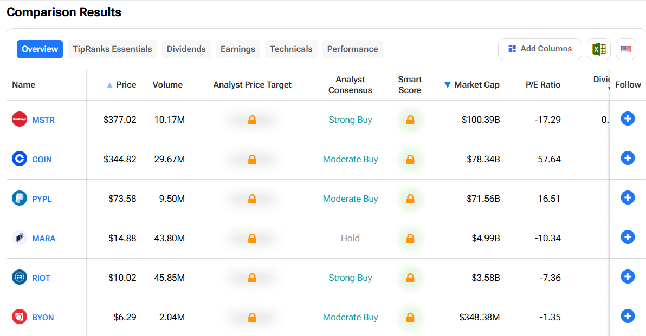Switch to TipRanks Essentials tab

pos(112,49)
